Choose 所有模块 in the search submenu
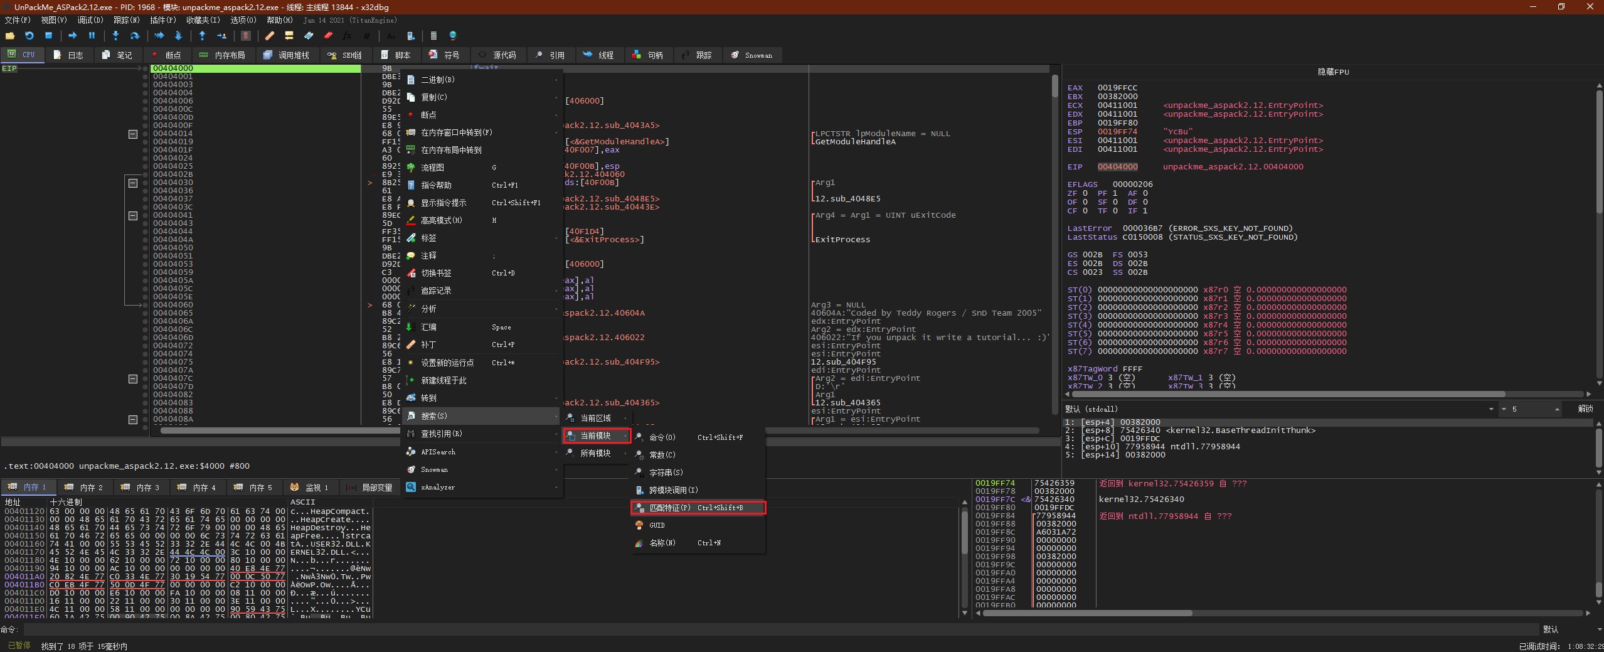The image size is (1604, 652). click(595, 453)
